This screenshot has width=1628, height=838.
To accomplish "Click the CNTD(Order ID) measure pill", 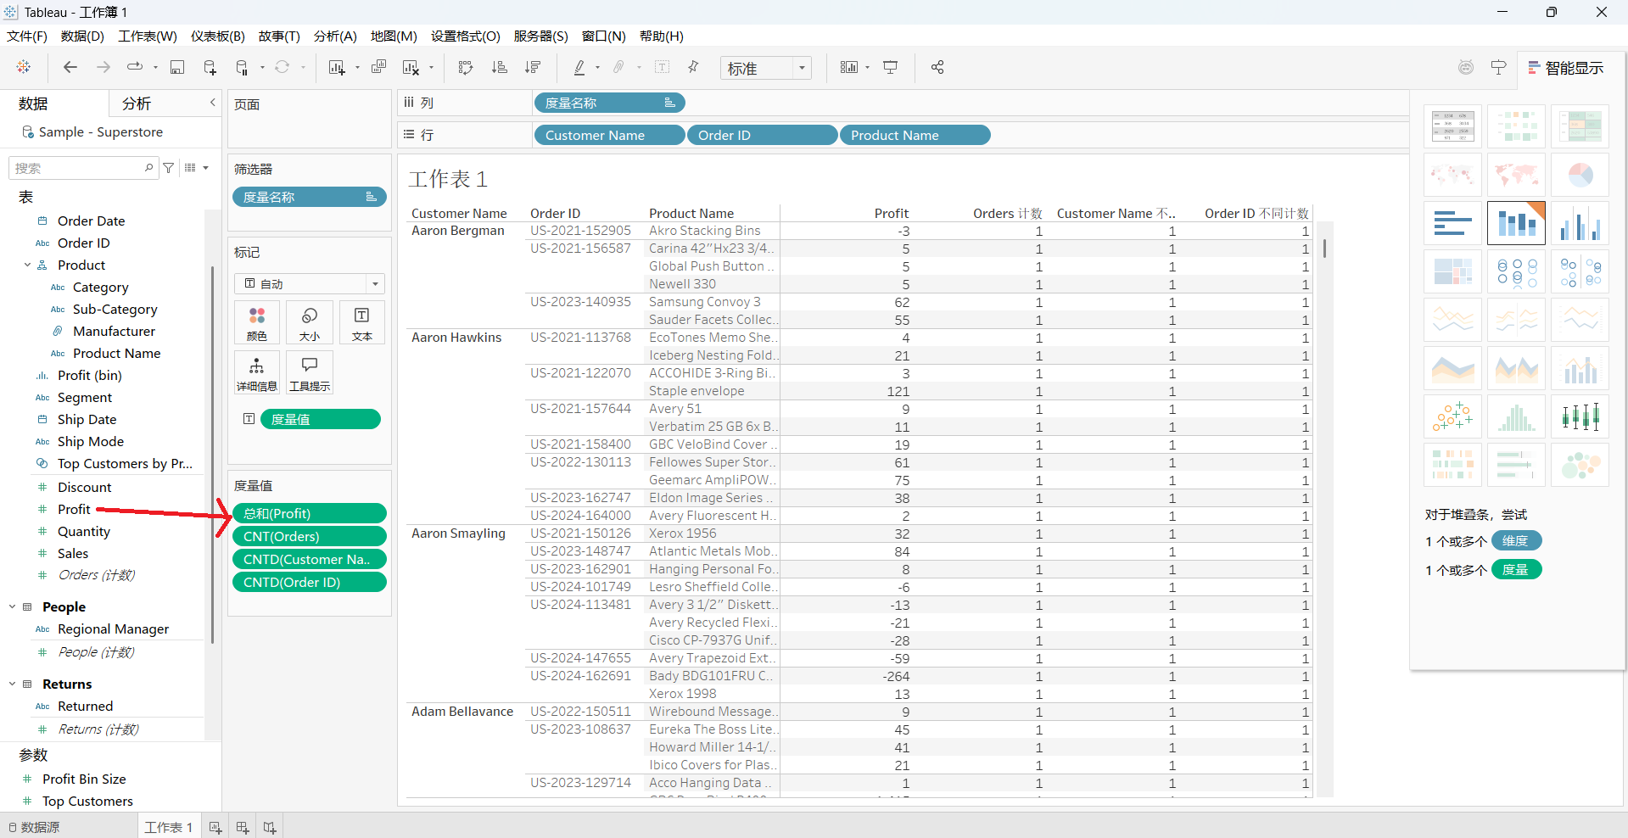I will tap(310, 582).
